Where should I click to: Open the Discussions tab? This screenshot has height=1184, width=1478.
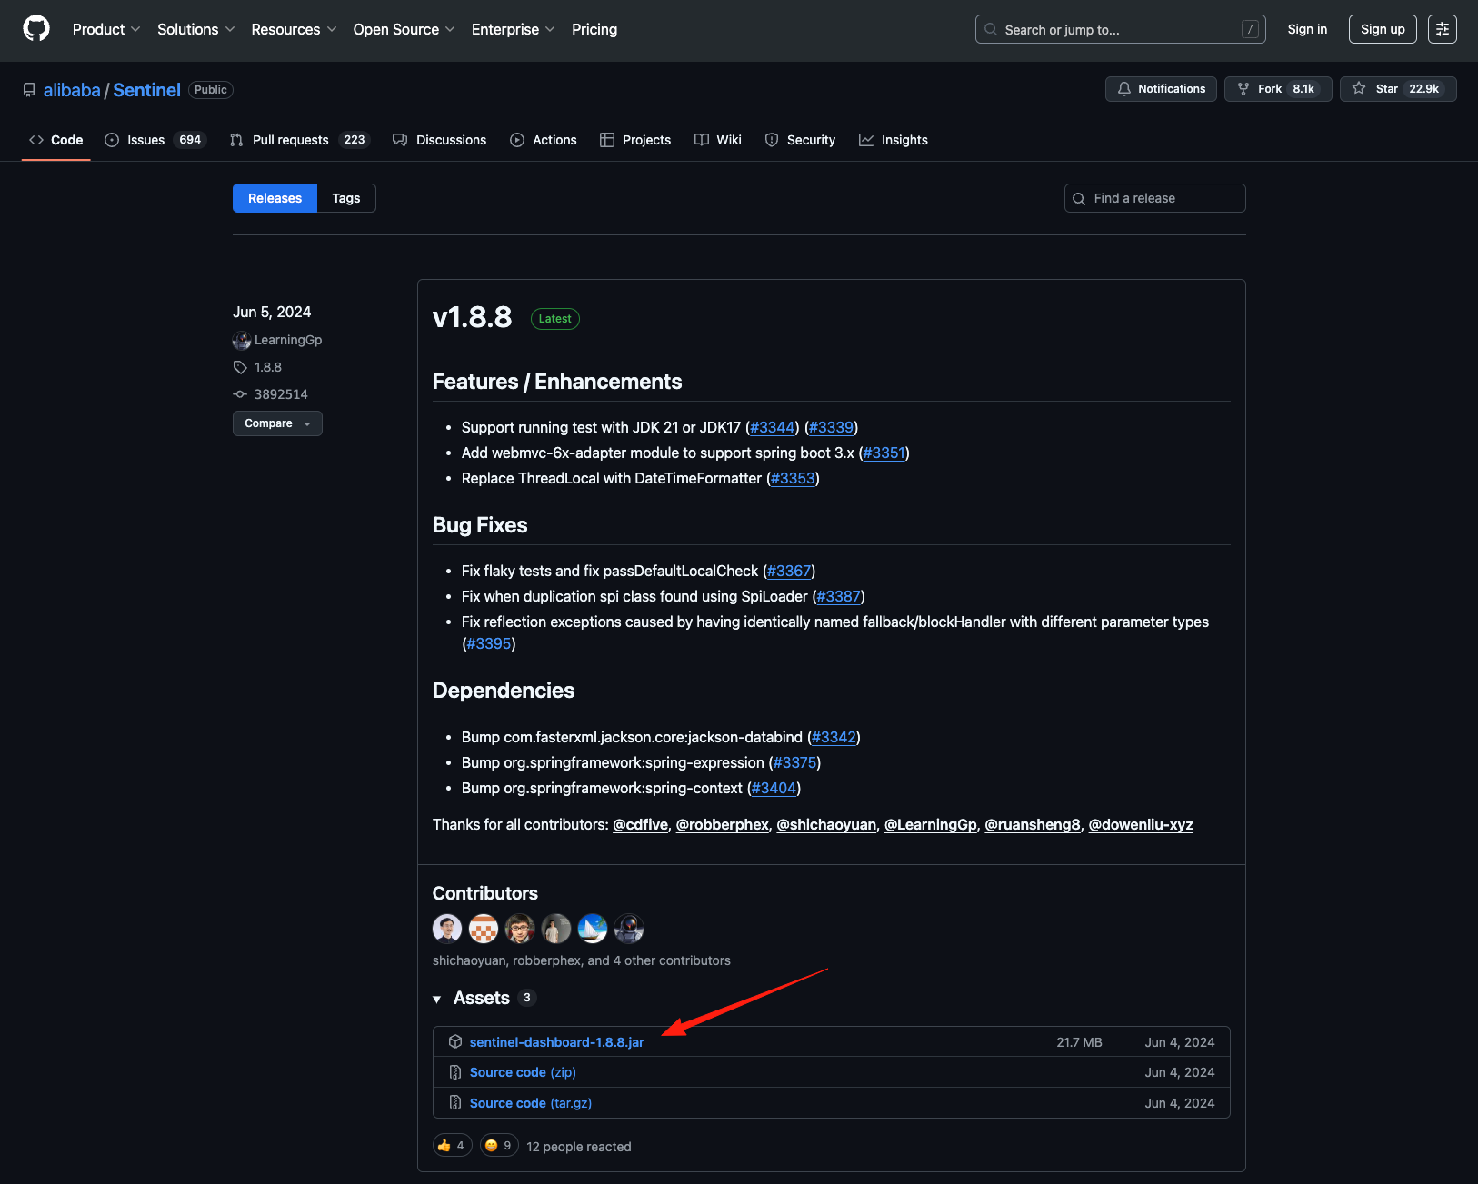pyautogui.click(x=440, y=140)
